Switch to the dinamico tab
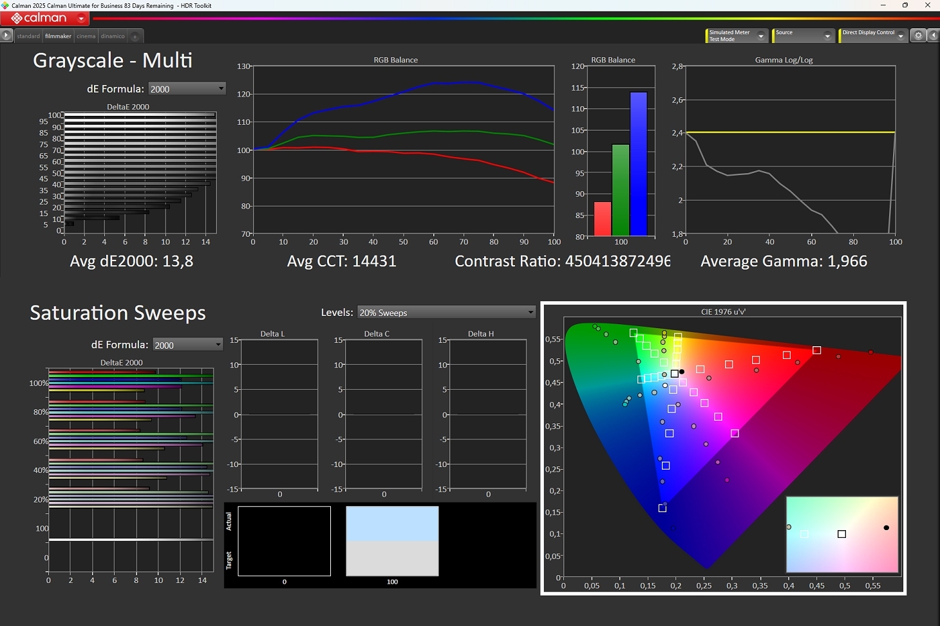Viewport: 940px width, 626px height. pos(113,37)
